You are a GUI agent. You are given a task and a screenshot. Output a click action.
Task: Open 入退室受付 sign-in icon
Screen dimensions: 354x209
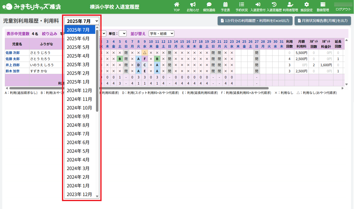tap(258, 7)
